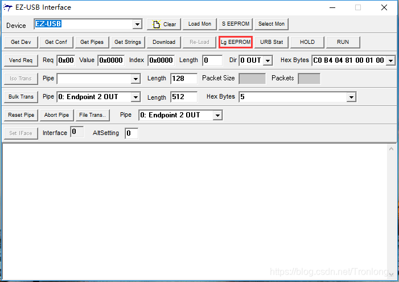Click the Reset Pipe button

pos(21,115)
